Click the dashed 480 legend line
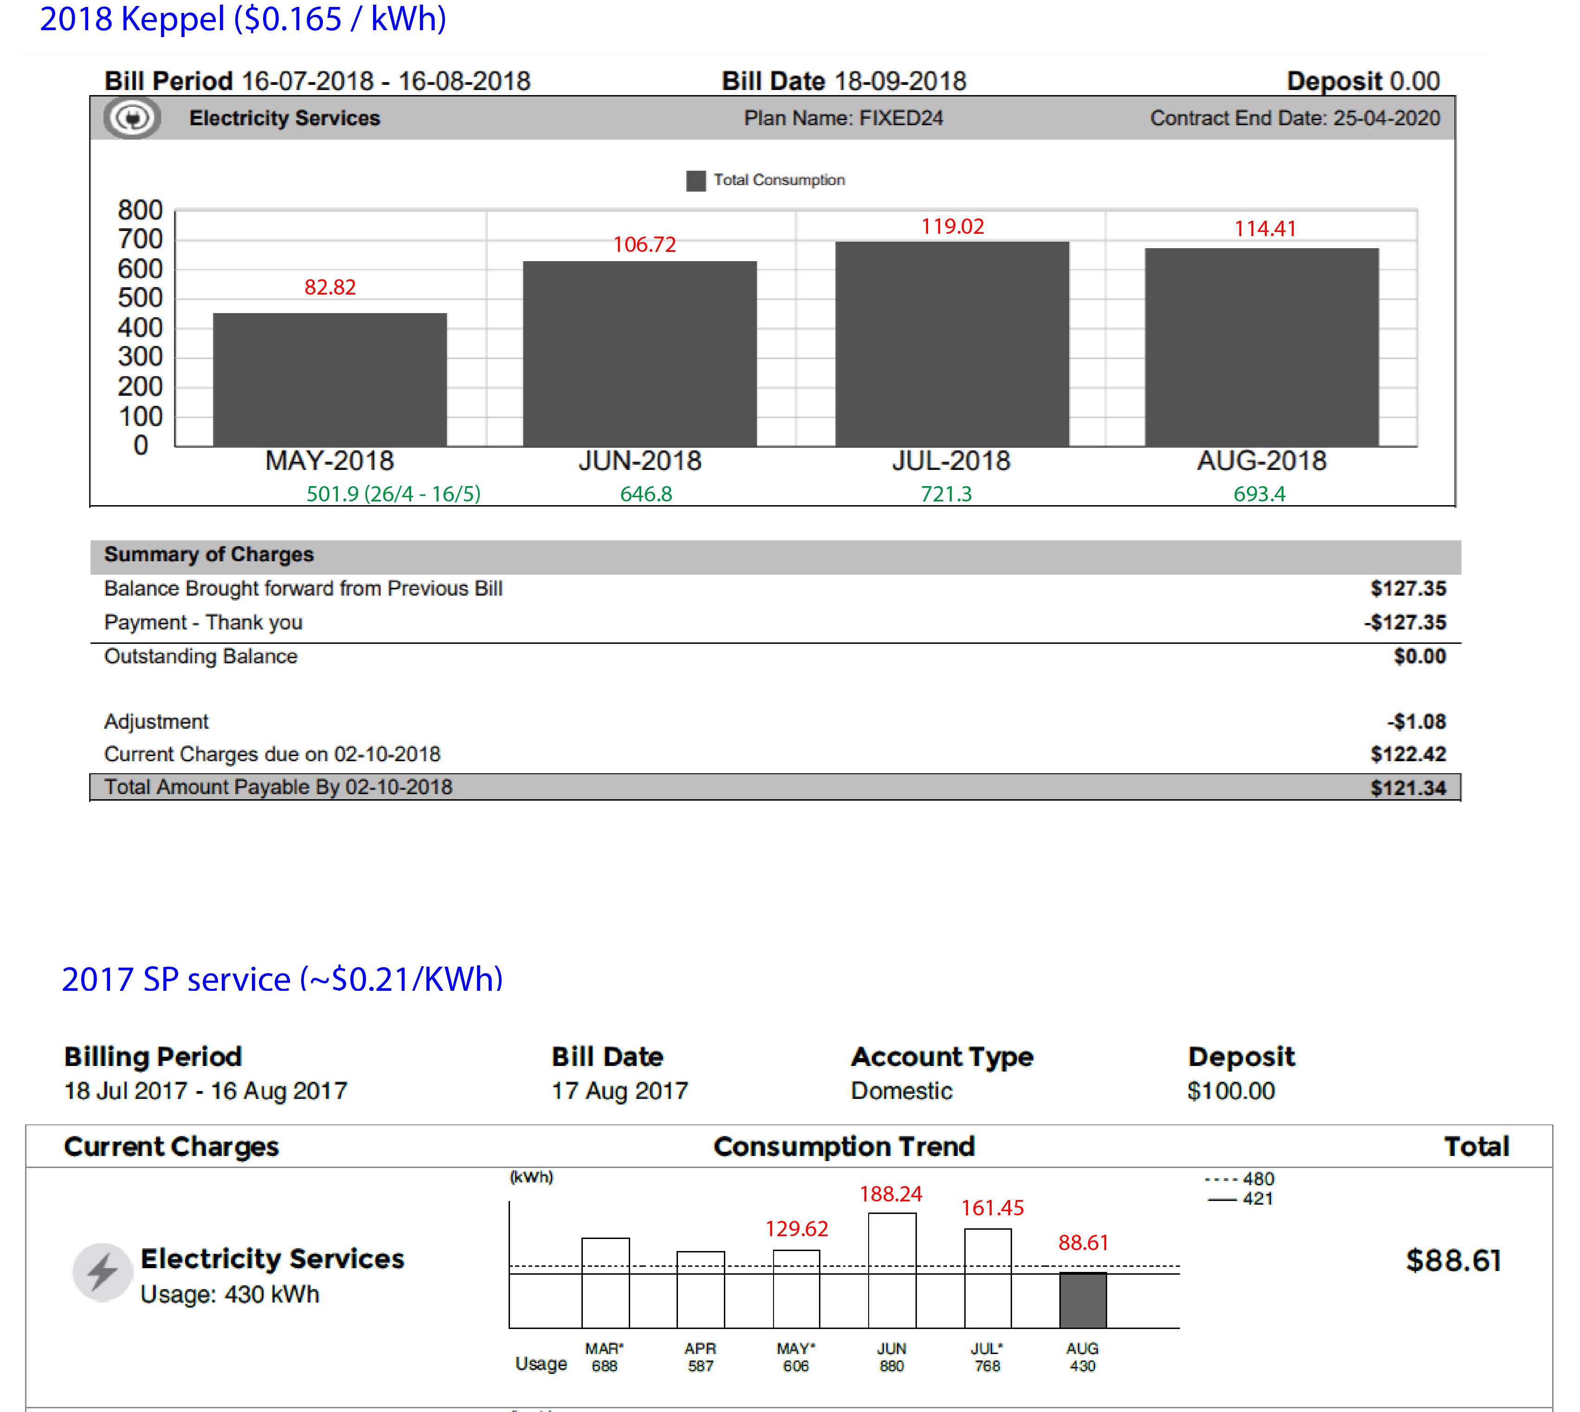This screenshot has height=1412, width=1580. (1220, 1179)
